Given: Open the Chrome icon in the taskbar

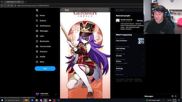Looking at the screenshot, I should (45, 100).
